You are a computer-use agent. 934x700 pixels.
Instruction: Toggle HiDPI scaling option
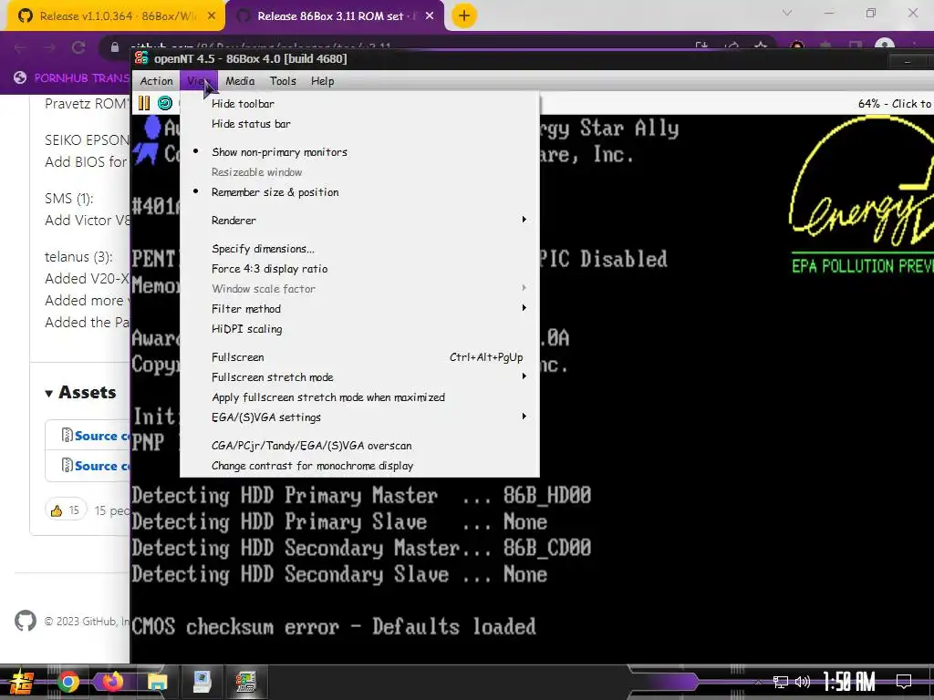359,328
